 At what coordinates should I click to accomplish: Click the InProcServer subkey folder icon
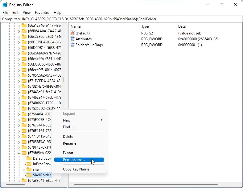(x=29, y=164)
